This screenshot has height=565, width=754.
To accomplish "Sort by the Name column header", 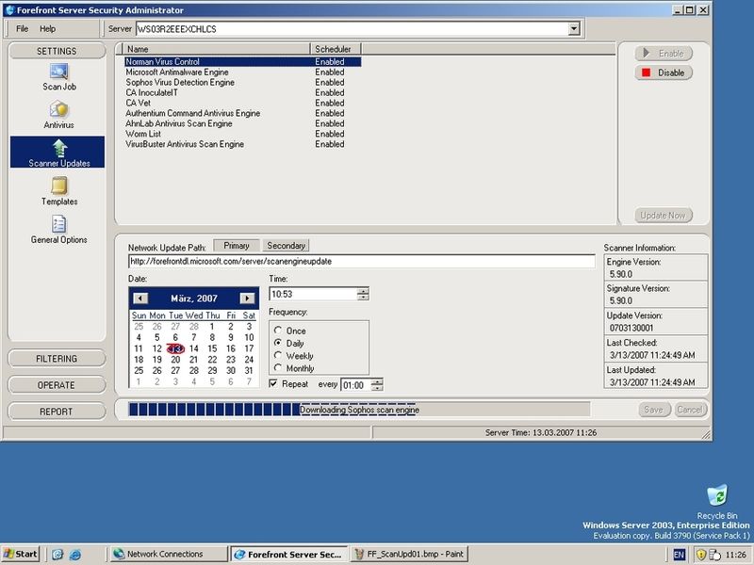I will pos(217,49).
